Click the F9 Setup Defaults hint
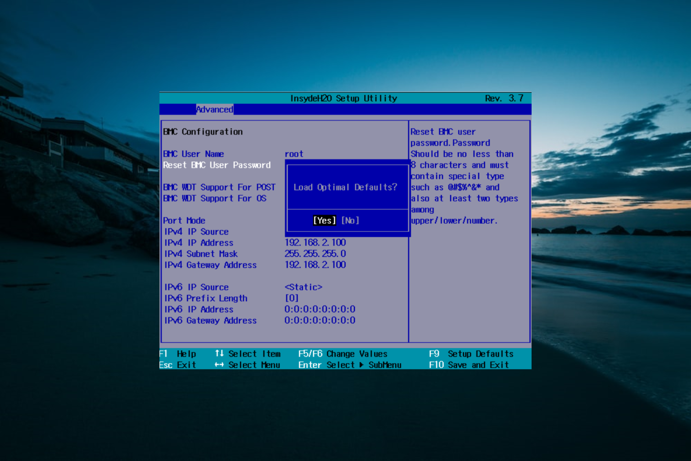691x461 pixels. (x=471, y=354)
